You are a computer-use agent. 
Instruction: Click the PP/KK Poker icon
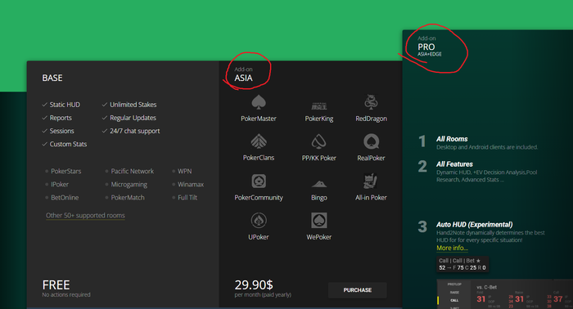pos(318,141)
